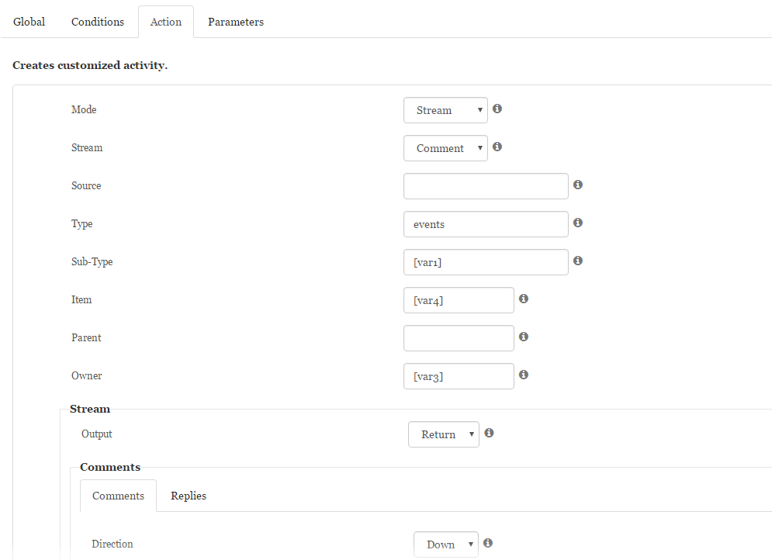The height and width of the screenshot is (560, 772).
Task: Click info icon beside Stream Comment dropdown
Action: click(497, 147)
